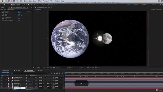Toggle visibility of the Moon.png layer
The image size is (163, 92).
[x=1, y=84]
